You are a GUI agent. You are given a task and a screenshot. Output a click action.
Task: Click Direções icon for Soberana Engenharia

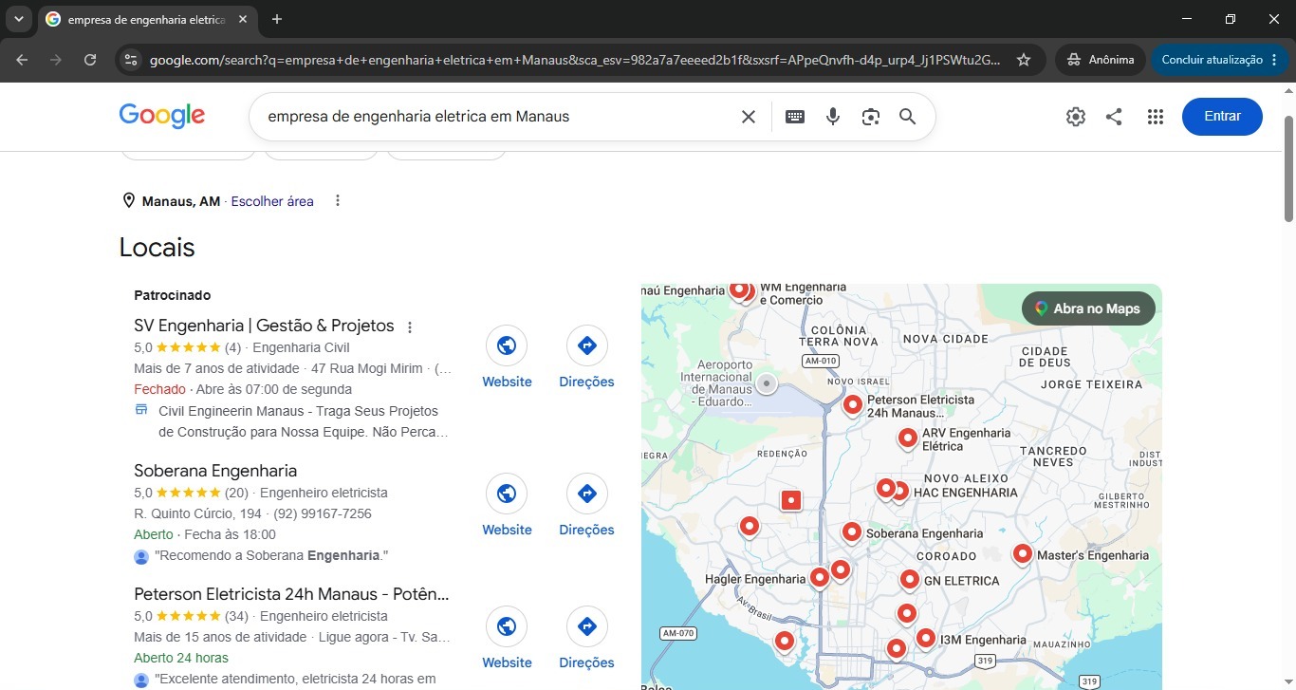pyautogui.click(x=587, y=494)
